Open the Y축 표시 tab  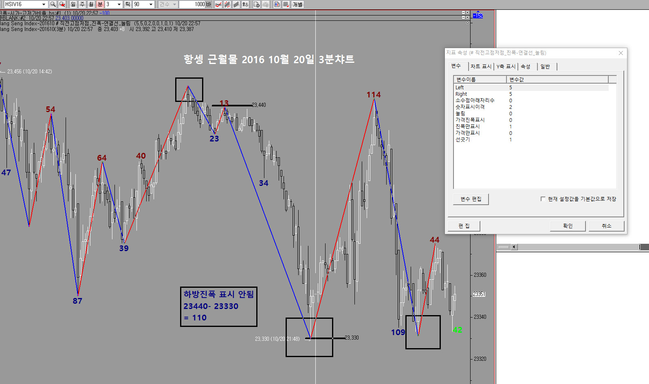(x=506, y=66)
